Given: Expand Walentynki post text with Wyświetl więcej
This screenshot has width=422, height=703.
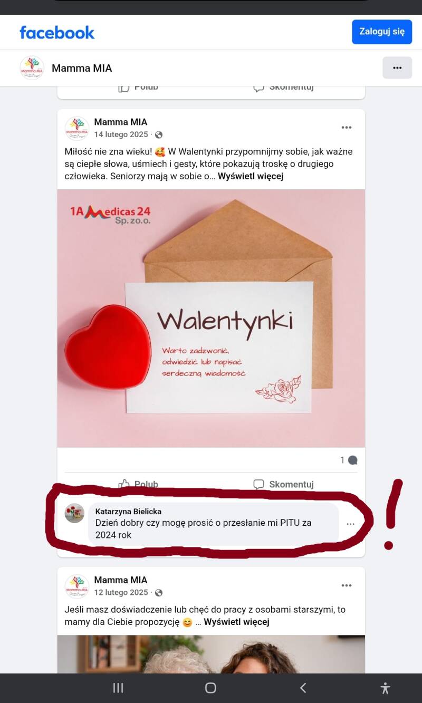Looking at the screenshot, I should [x=251, y=177].
